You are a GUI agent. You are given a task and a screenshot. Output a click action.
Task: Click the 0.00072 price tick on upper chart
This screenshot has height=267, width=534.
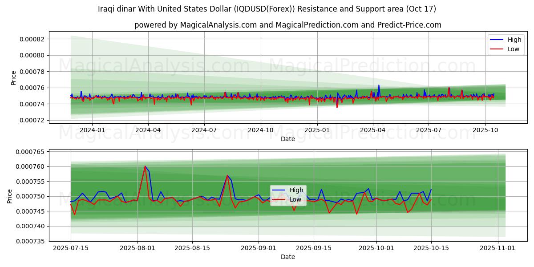coord(32,121)
